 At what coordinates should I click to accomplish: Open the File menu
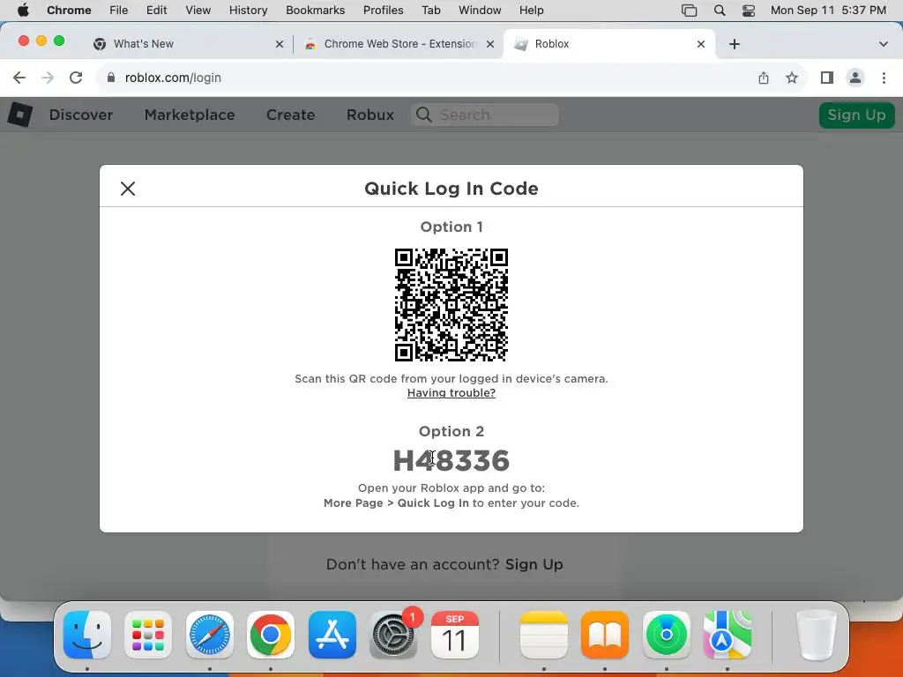(119, 11)
